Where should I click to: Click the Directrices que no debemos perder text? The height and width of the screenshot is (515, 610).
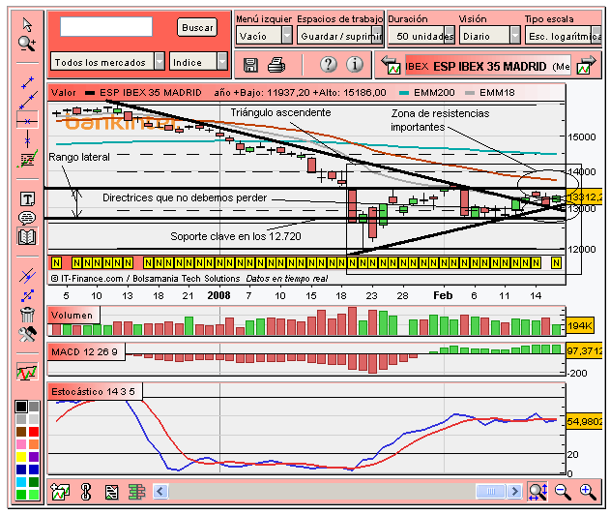pyautogui.click(x=185, y=197)
